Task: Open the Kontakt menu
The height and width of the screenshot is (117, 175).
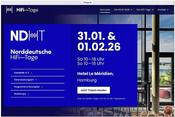Action: [162, 10]
